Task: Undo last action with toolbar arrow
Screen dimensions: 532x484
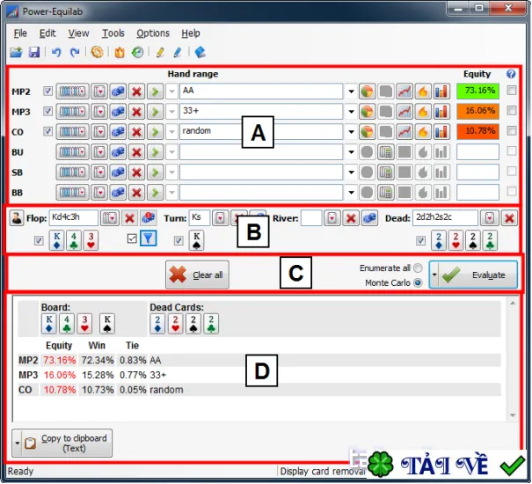Action: (x=56, y=52)
